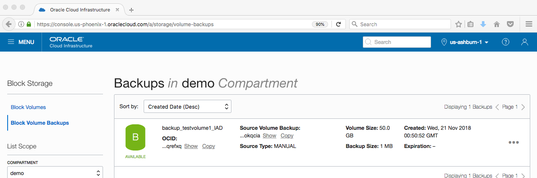Screen dimensions: 537x178
Task: Click the browser home icon
Action: 497,24
